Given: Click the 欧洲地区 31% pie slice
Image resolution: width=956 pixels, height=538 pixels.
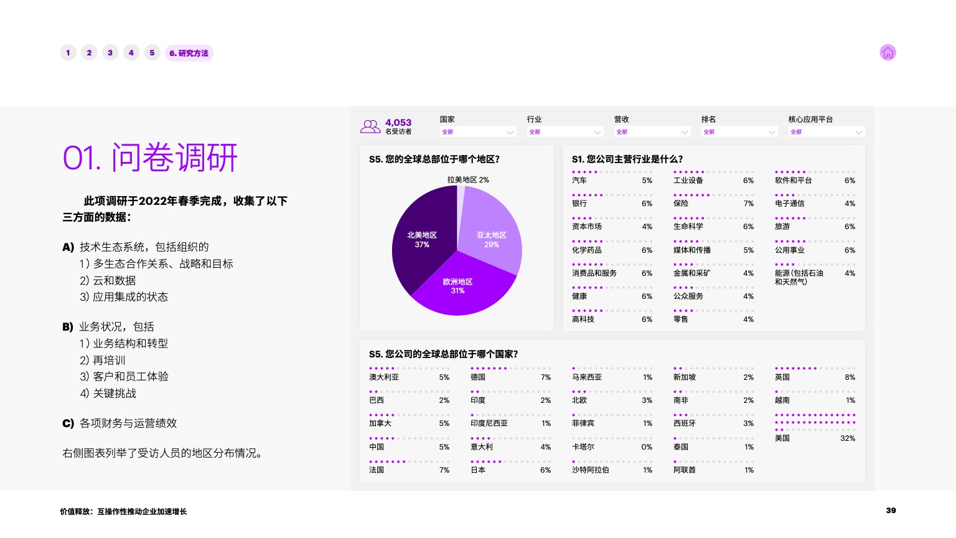Looking at the screenshot, I should (x=457, y=286).
